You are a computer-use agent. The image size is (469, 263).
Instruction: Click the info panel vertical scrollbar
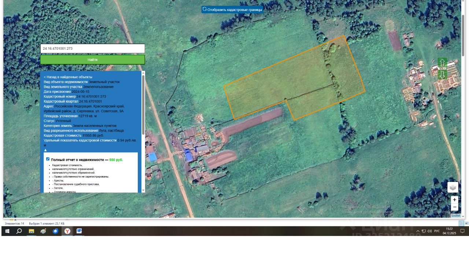tap(143, 105)
